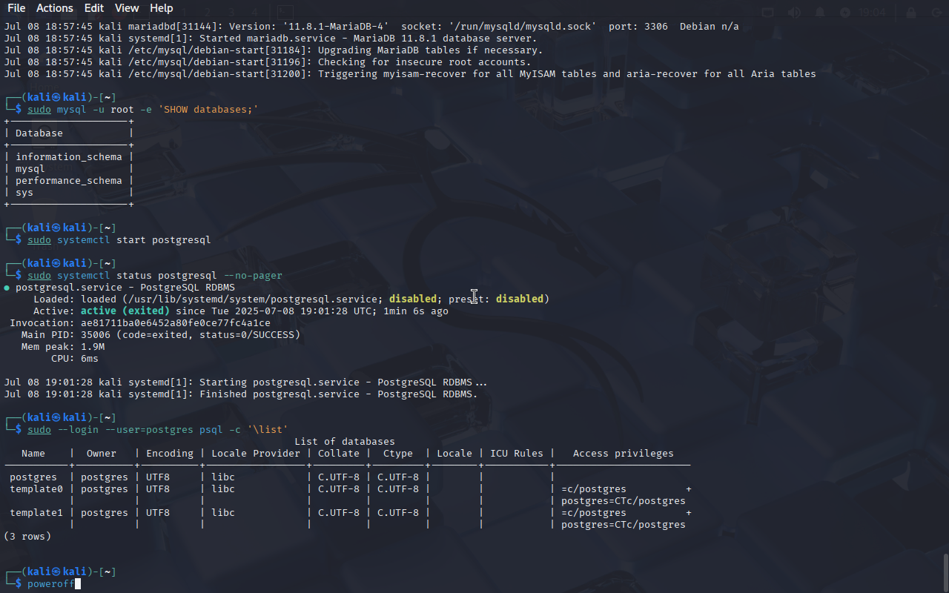Click the 'Main PID: 35006' line
Screen dimensions: 949x593
point(161,335)
